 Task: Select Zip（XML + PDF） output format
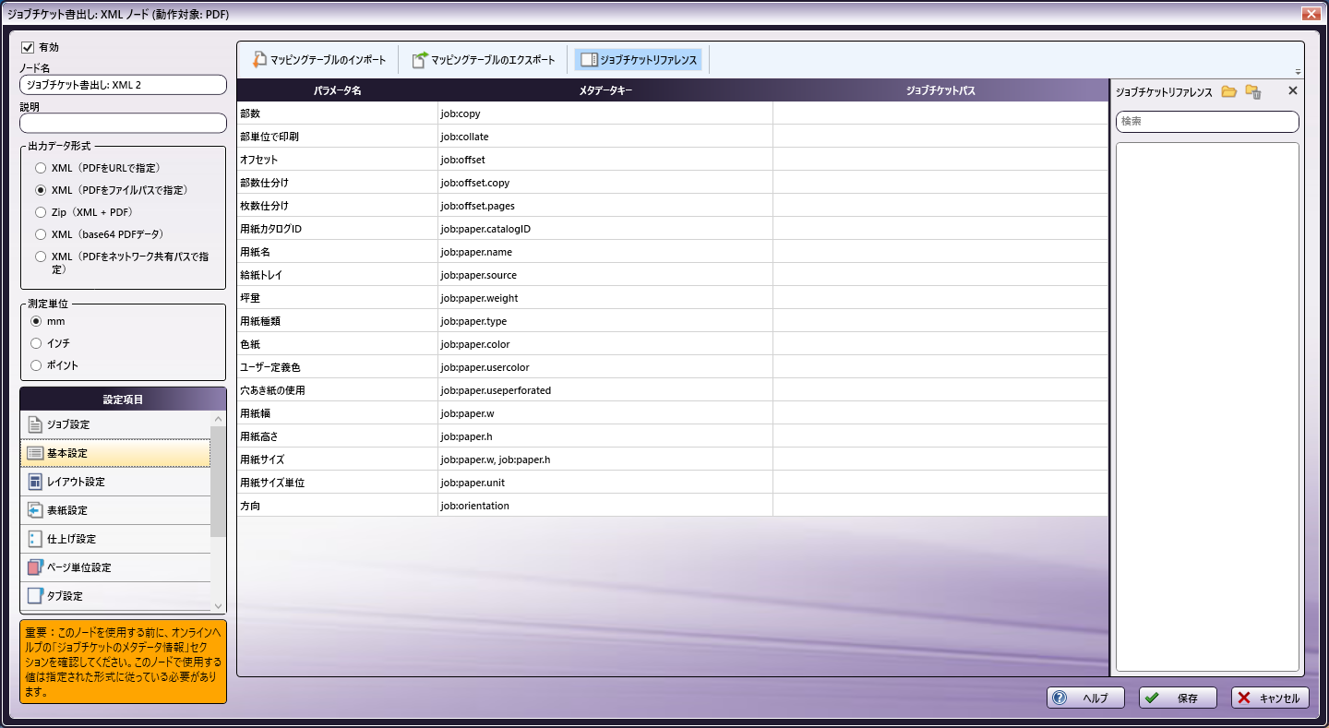[40, 212]
